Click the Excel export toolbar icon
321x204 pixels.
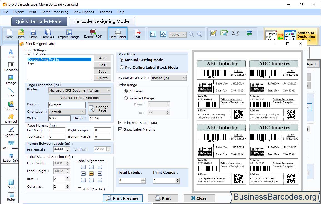point(224,33)
